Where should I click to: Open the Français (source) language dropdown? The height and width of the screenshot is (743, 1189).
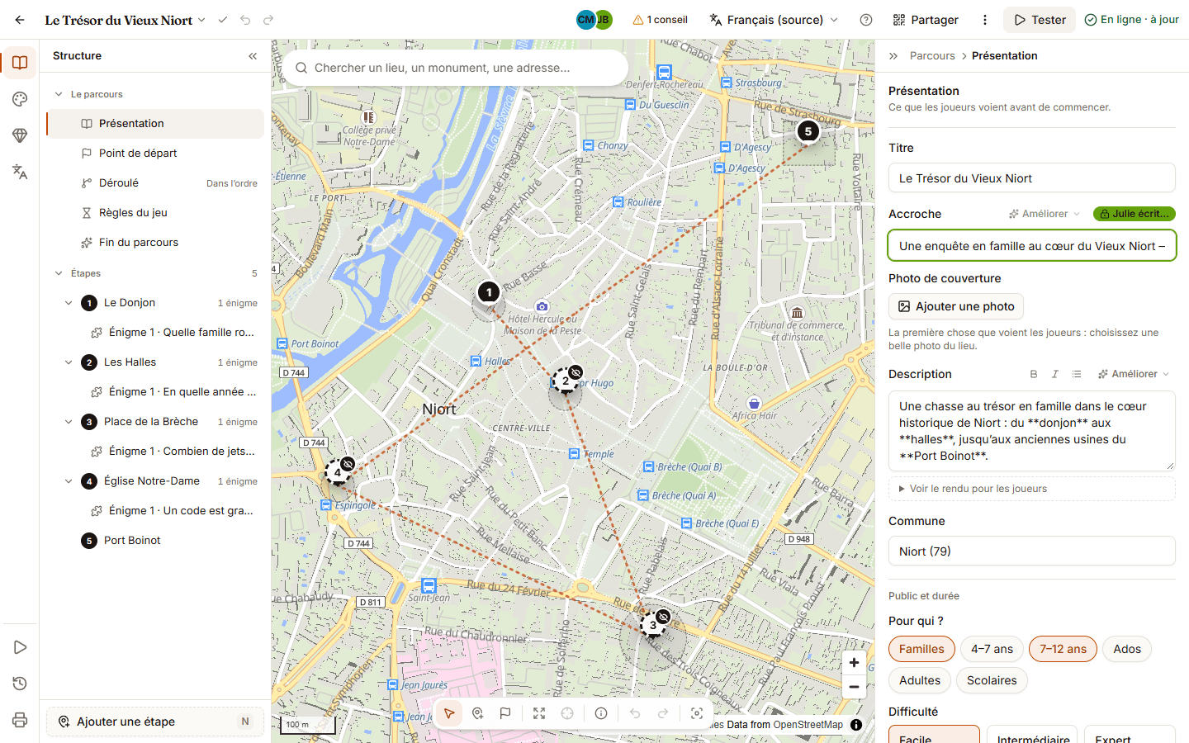coord(774,20)
